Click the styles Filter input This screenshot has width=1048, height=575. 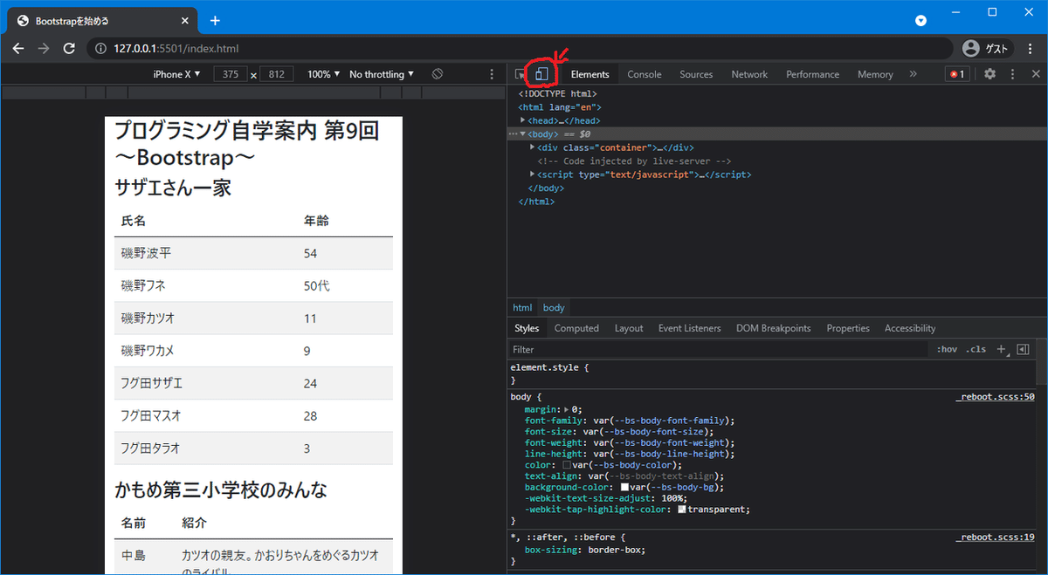pos(718,349)
